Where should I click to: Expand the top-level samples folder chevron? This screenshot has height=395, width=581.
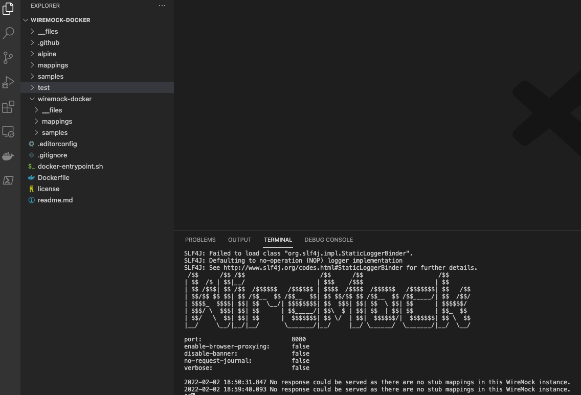tap(32, 76)
